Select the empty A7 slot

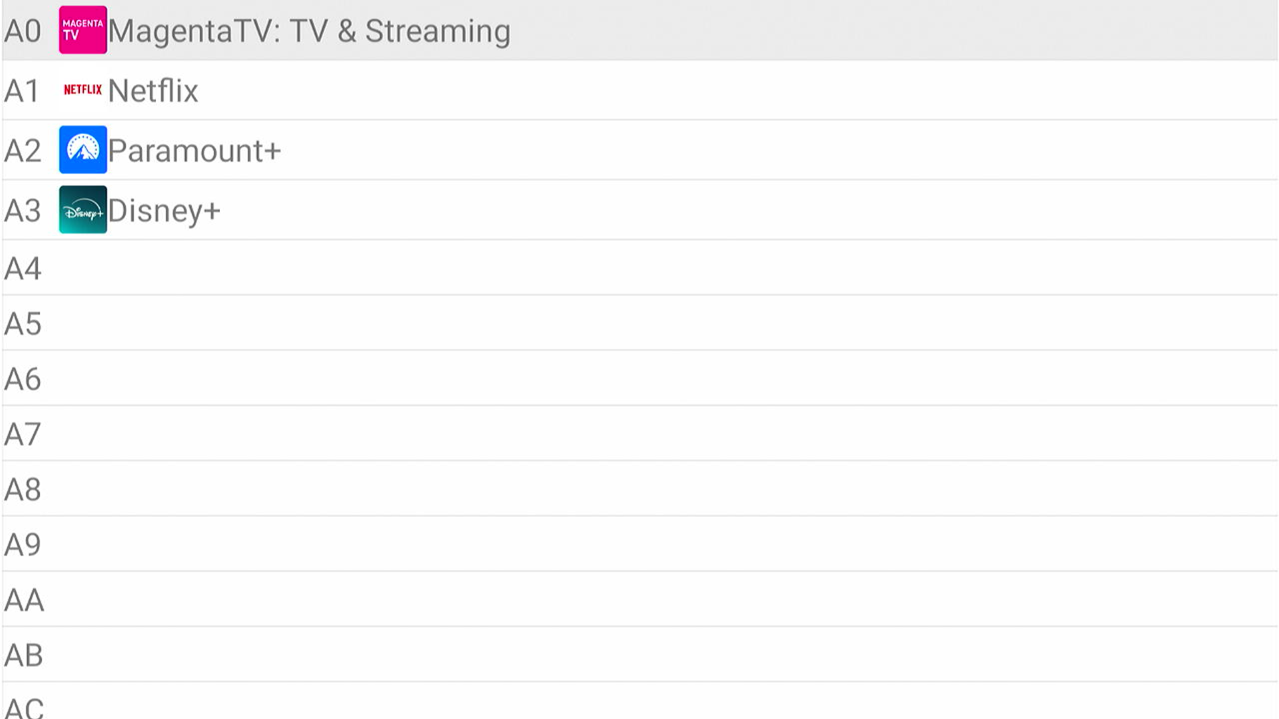pyautogui.click(x=639, y=433)
